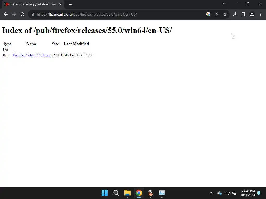Viewport: 266px width, 199px height.
Task: Select the Directory Listing tab
Action: point(33,4)
